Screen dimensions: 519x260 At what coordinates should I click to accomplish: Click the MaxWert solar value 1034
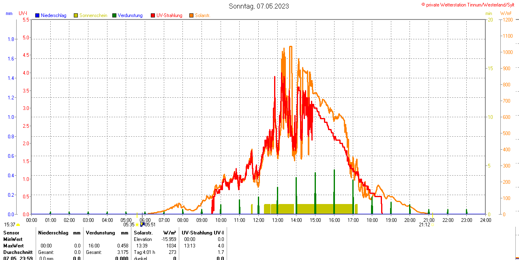click(x=171, y=246)
